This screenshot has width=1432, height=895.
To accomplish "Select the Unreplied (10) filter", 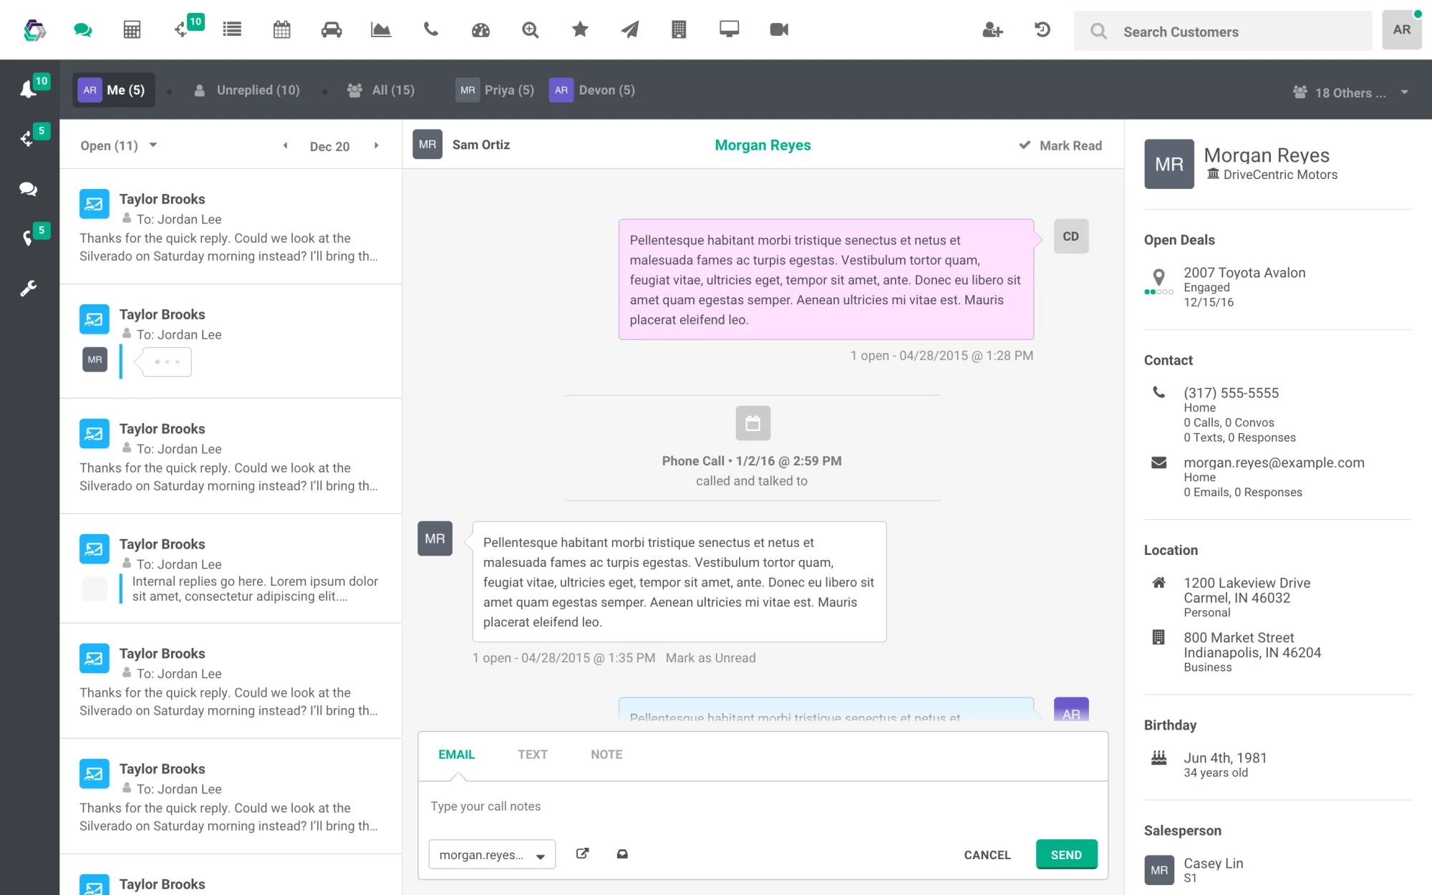I will (x=247, y=90).
